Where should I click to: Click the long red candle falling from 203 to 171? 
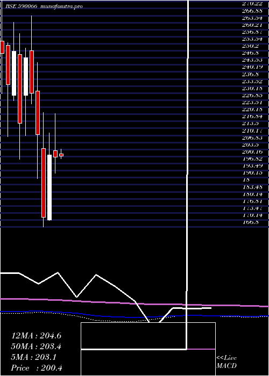(x=44, y=183)
